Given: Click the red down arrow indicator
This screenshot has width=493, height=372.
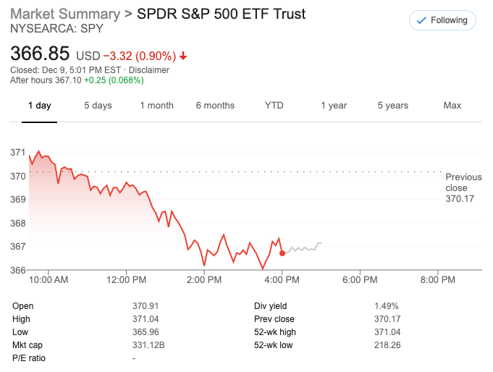Looking at the screenshot, I should point(183,56).
